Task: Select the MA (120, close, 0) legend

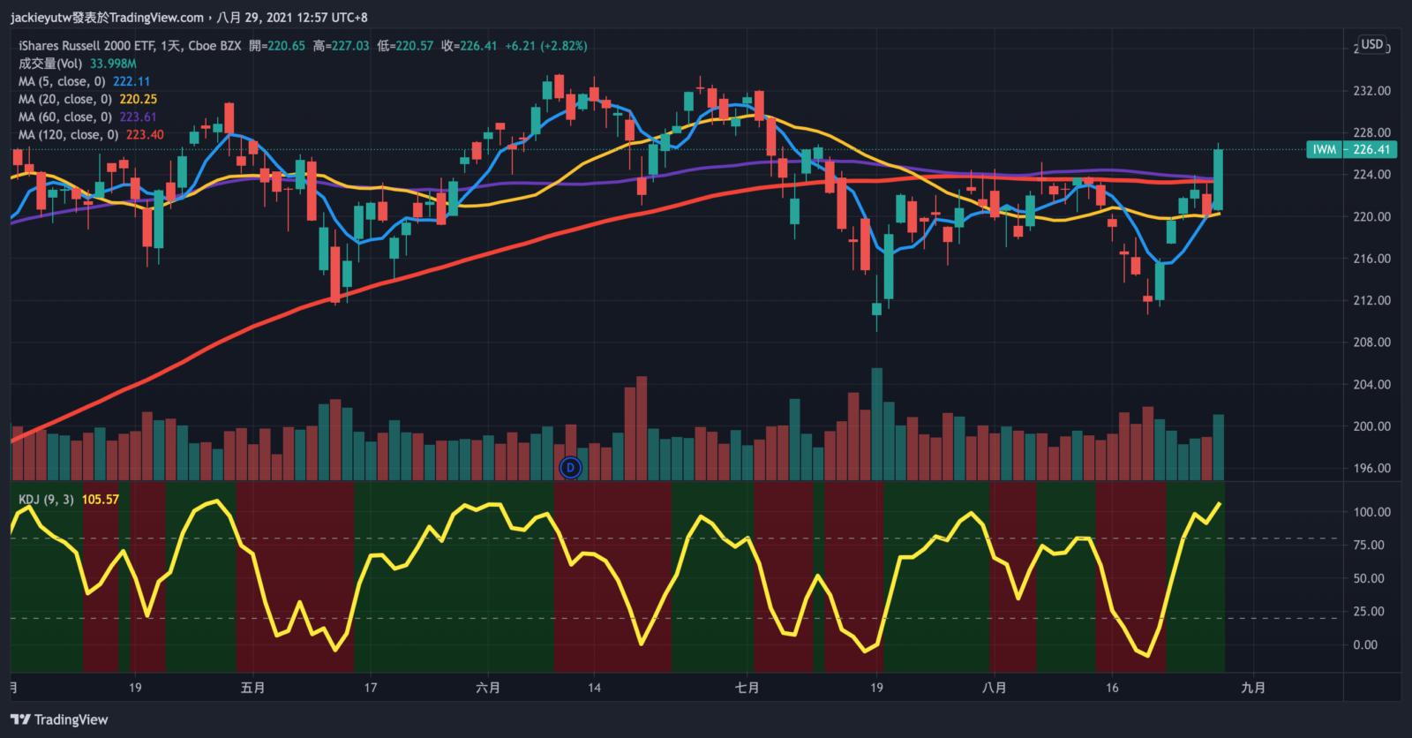Action: pos(69,135)
